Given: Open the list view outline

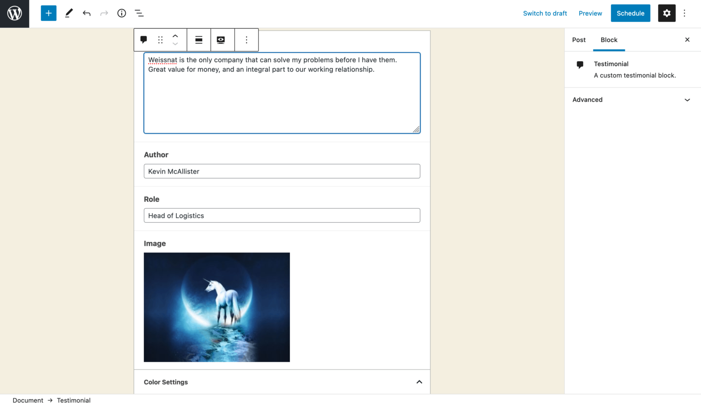Looking at the screenshot, I should click(139, 13).
